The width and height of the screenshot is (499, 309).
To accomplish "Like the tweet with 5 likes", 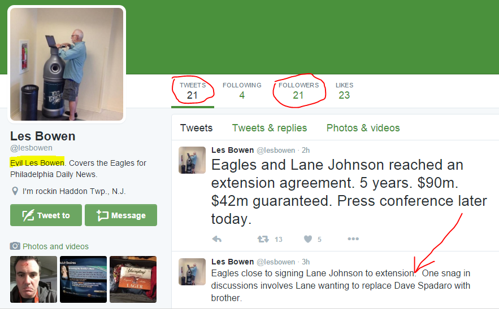I will [x=308, y=239].
